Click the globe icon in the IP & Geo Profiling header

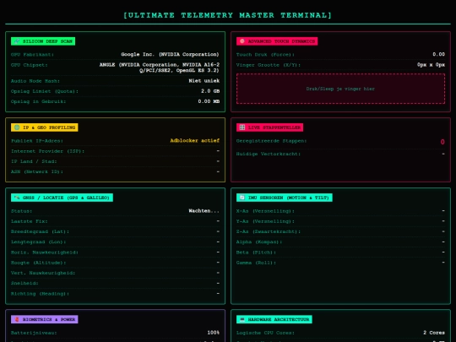17,128
